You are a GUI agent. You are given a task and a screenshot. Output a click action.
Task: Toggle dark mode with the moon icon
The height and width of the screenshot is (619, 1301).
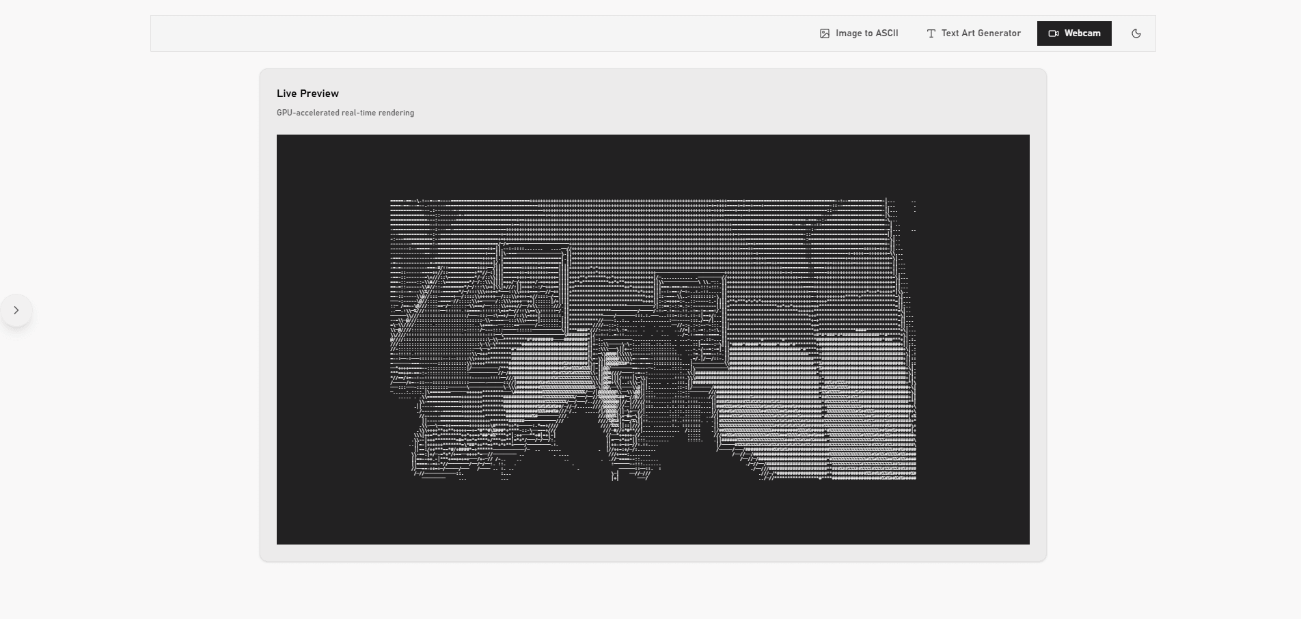(1136, 33)
